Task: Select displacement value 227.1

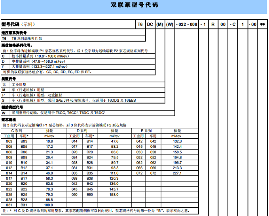Action: (x=177, y=173)
